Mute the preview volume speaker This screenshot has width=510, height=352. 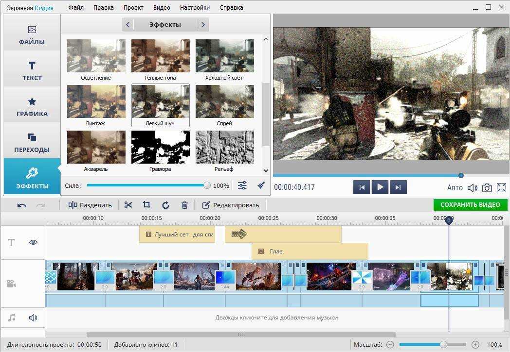472,188
